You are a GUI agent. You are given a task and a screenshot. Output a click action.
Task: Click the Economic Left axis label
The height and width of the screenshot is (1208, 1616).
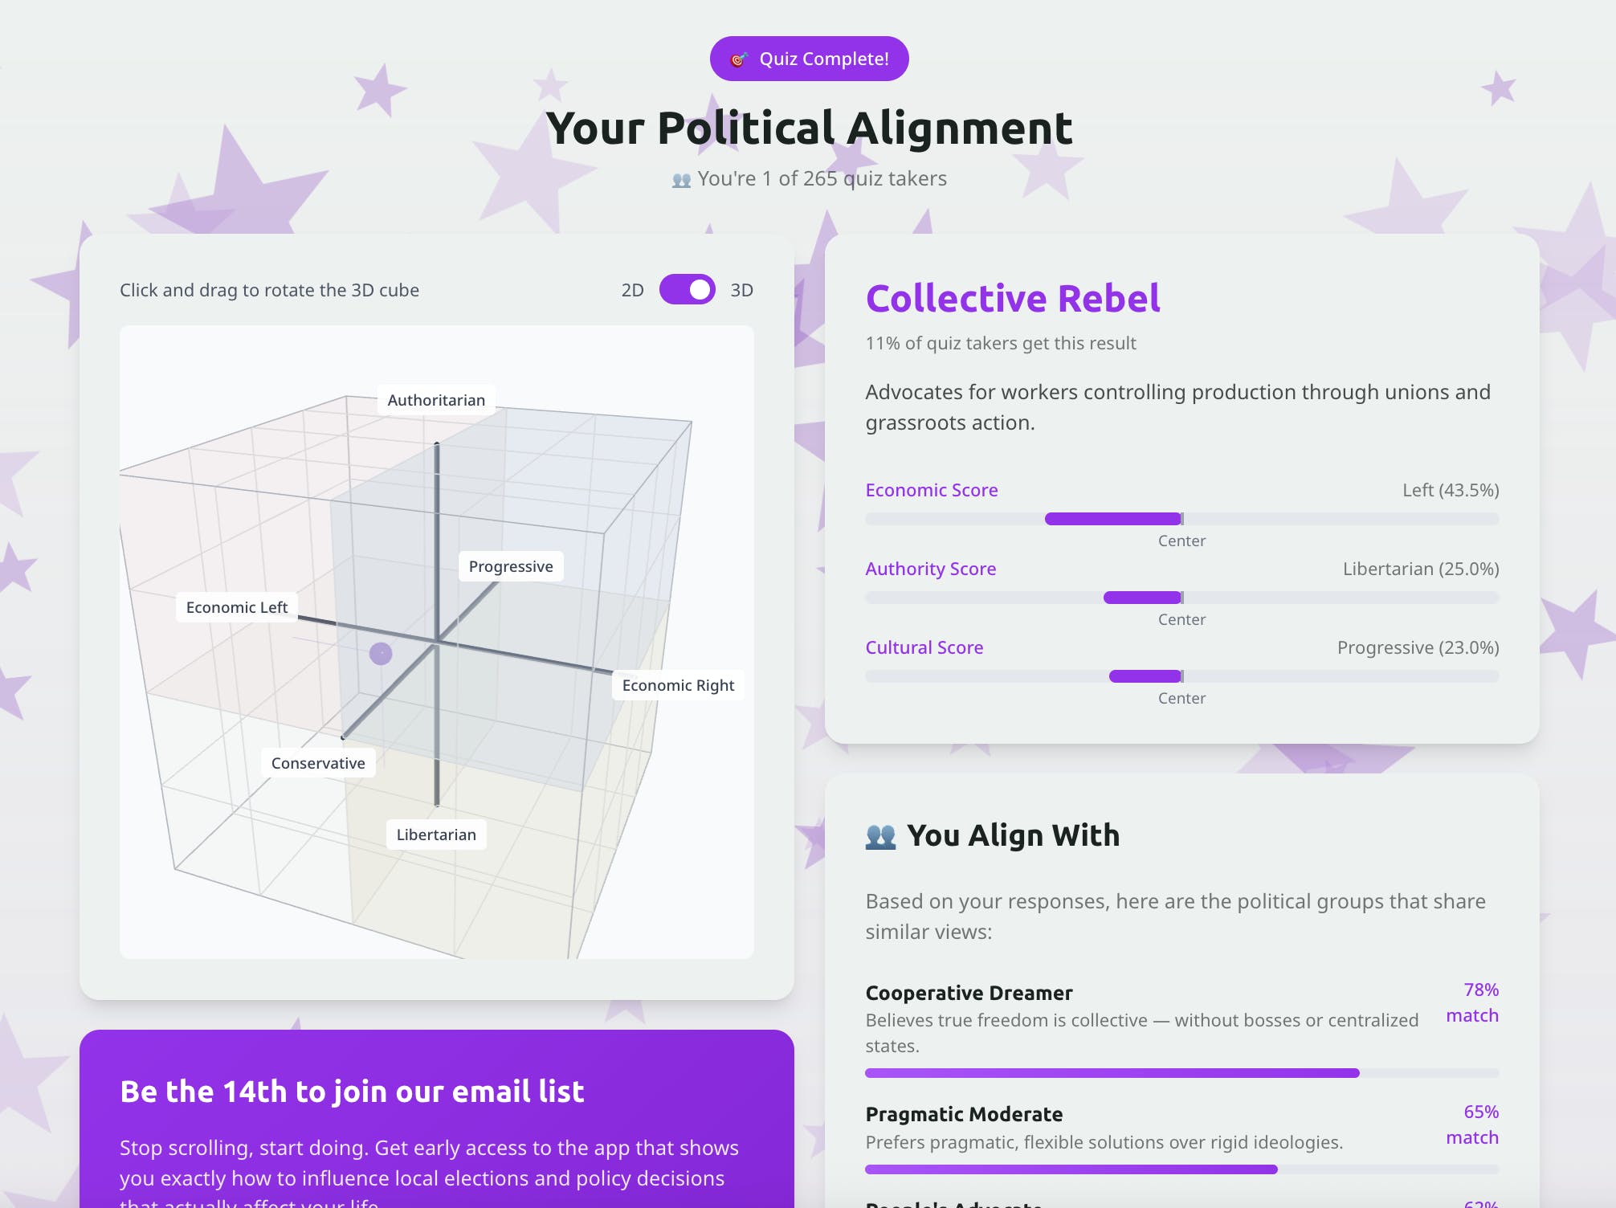tap(237, 607)
